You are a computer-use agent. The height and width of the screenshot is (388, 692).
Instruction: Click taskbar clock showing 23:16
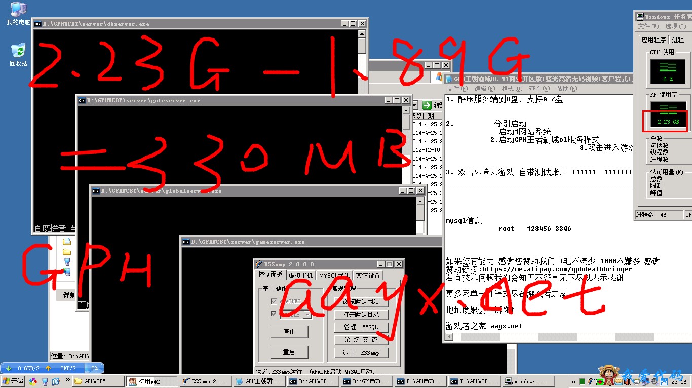click(x=679, y=381)
